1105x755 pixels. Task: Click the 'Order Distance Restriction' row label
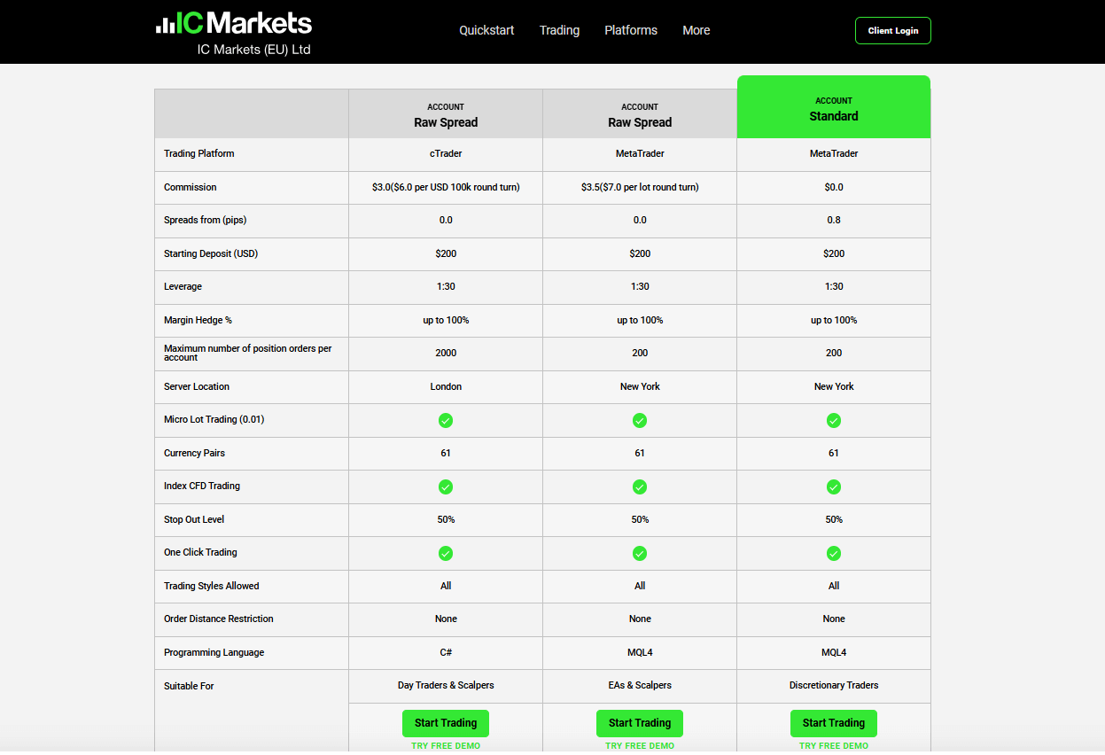point(219,619)
